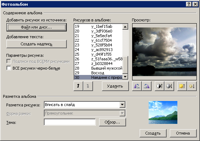Select list item 23 'y_528f5b84'

coord(98,45)
